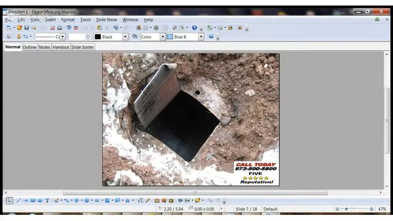The height and width of the screenshot is (221, 393).
Task: Select the Curve drawing tool
Action: [x=56, y=201]
